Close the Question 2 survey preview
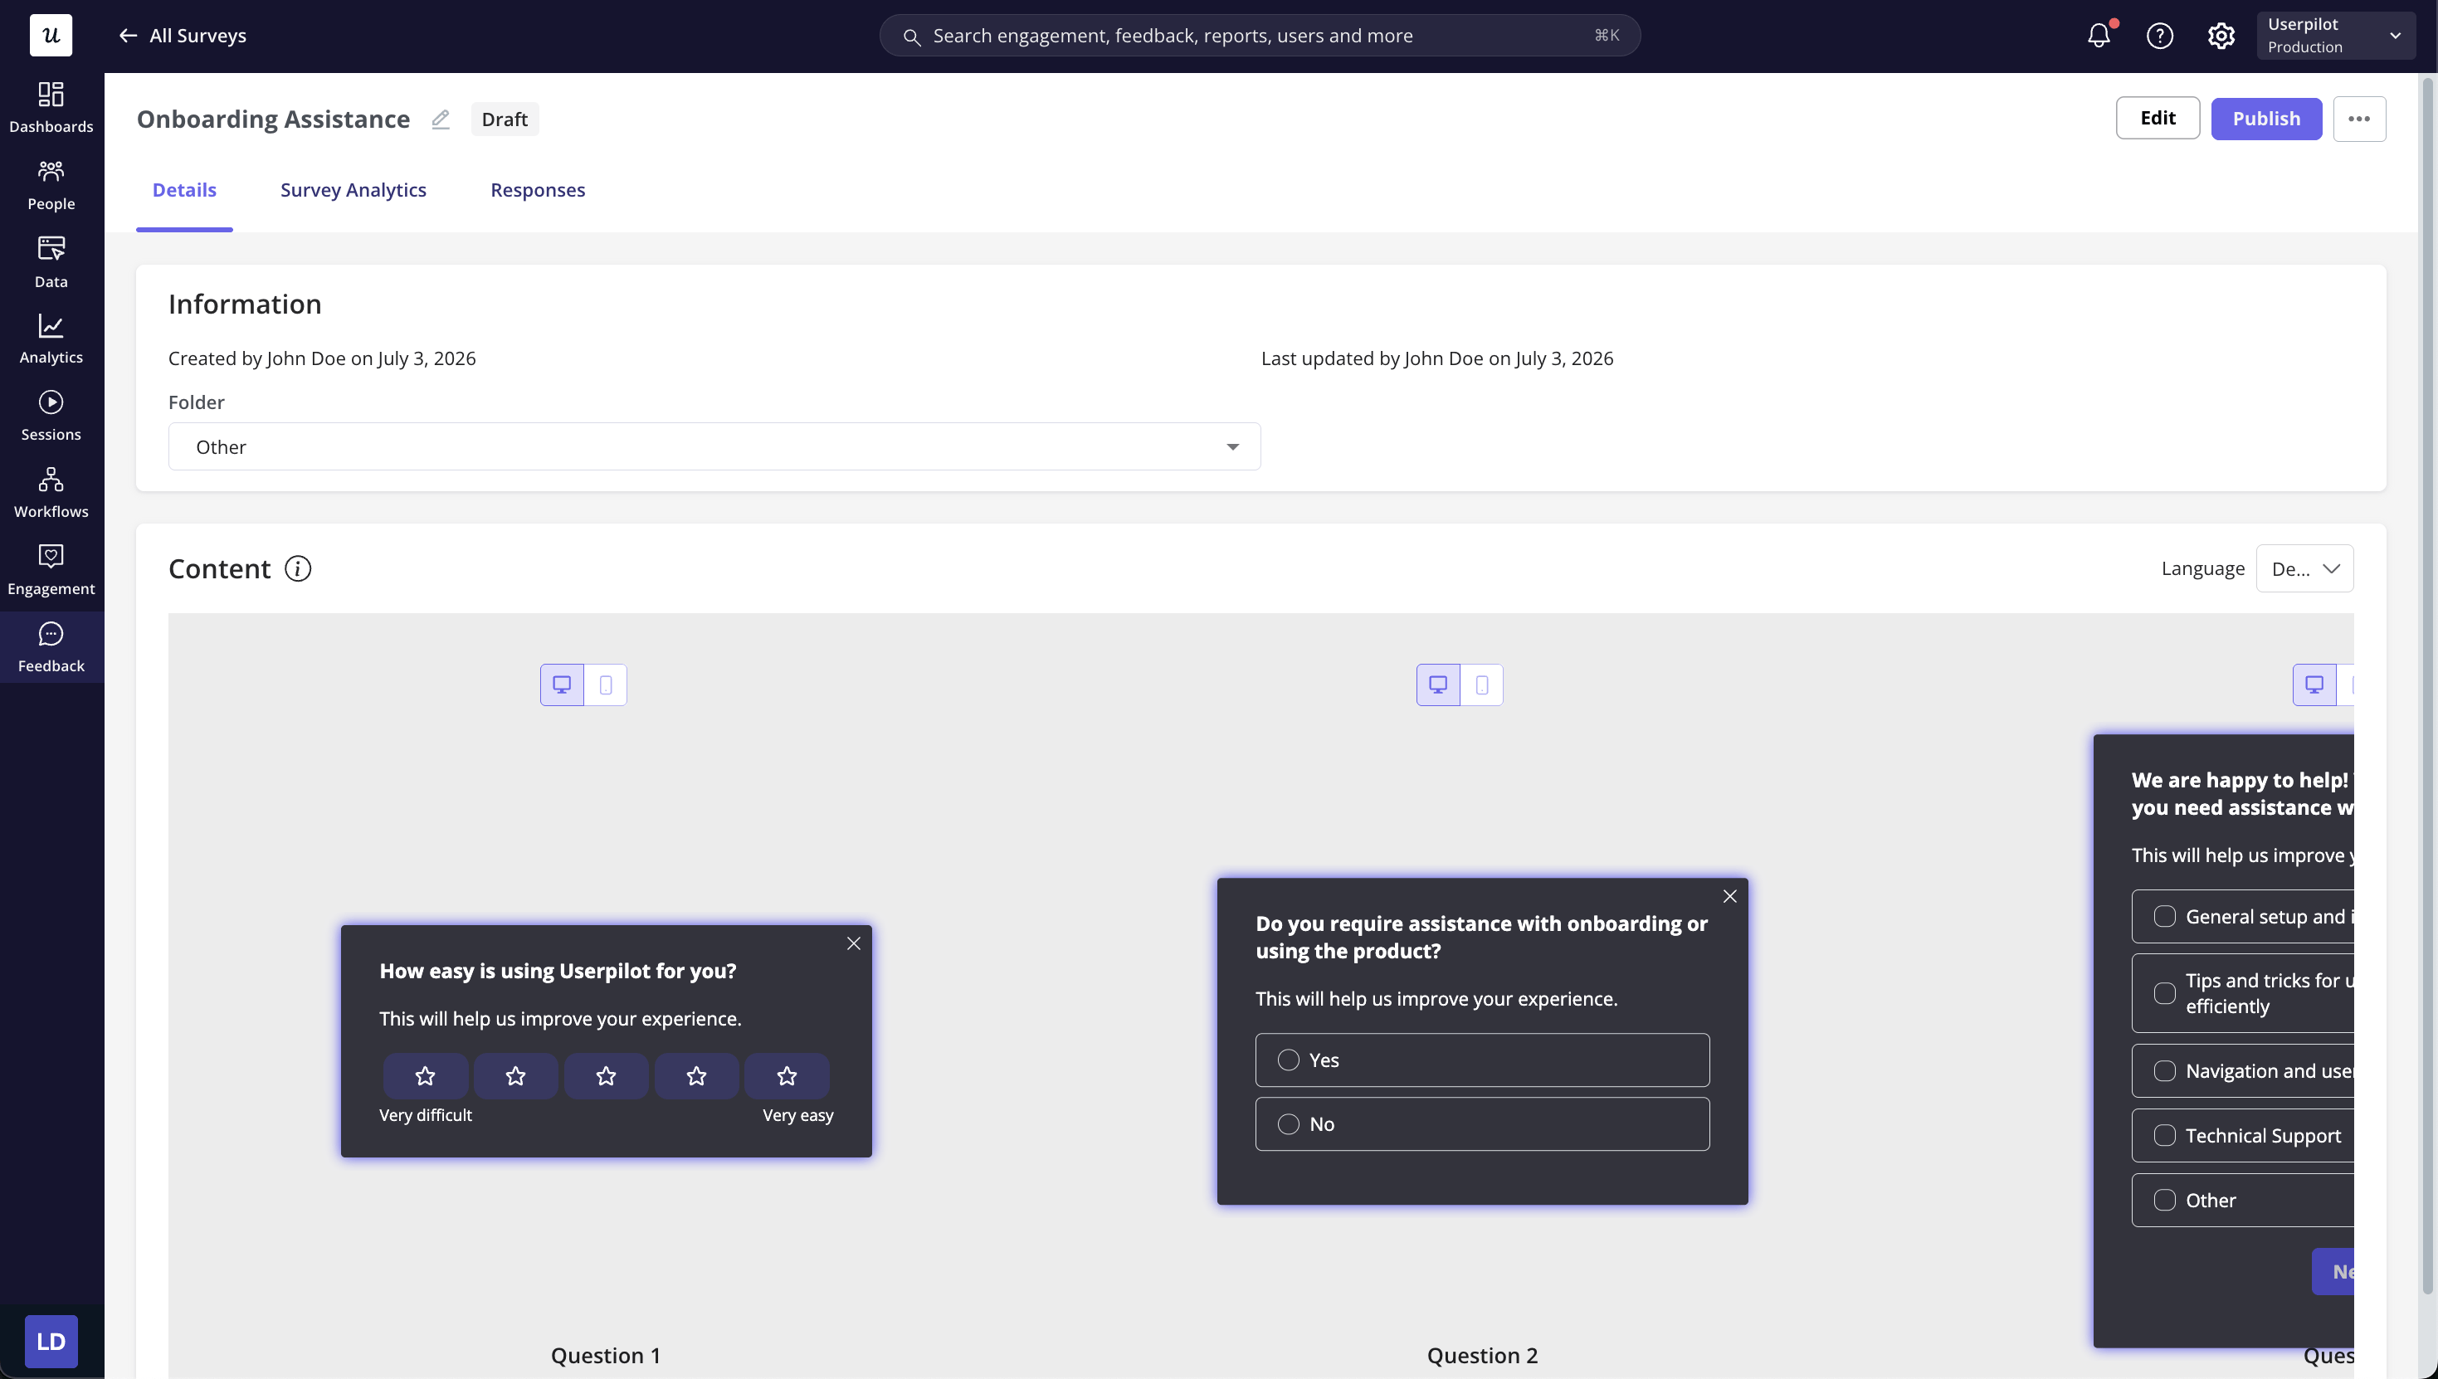 (x=1729, y=896)
